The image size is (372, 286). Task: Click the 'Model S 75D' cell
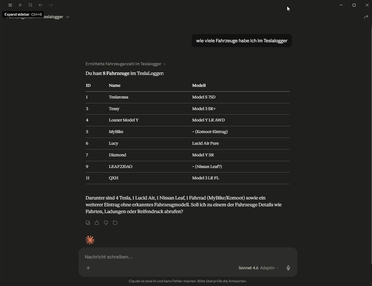[x=204, y=97]
